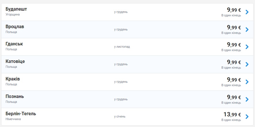
Task: Click the Катовіце destination heading
Action: [15, 61]
